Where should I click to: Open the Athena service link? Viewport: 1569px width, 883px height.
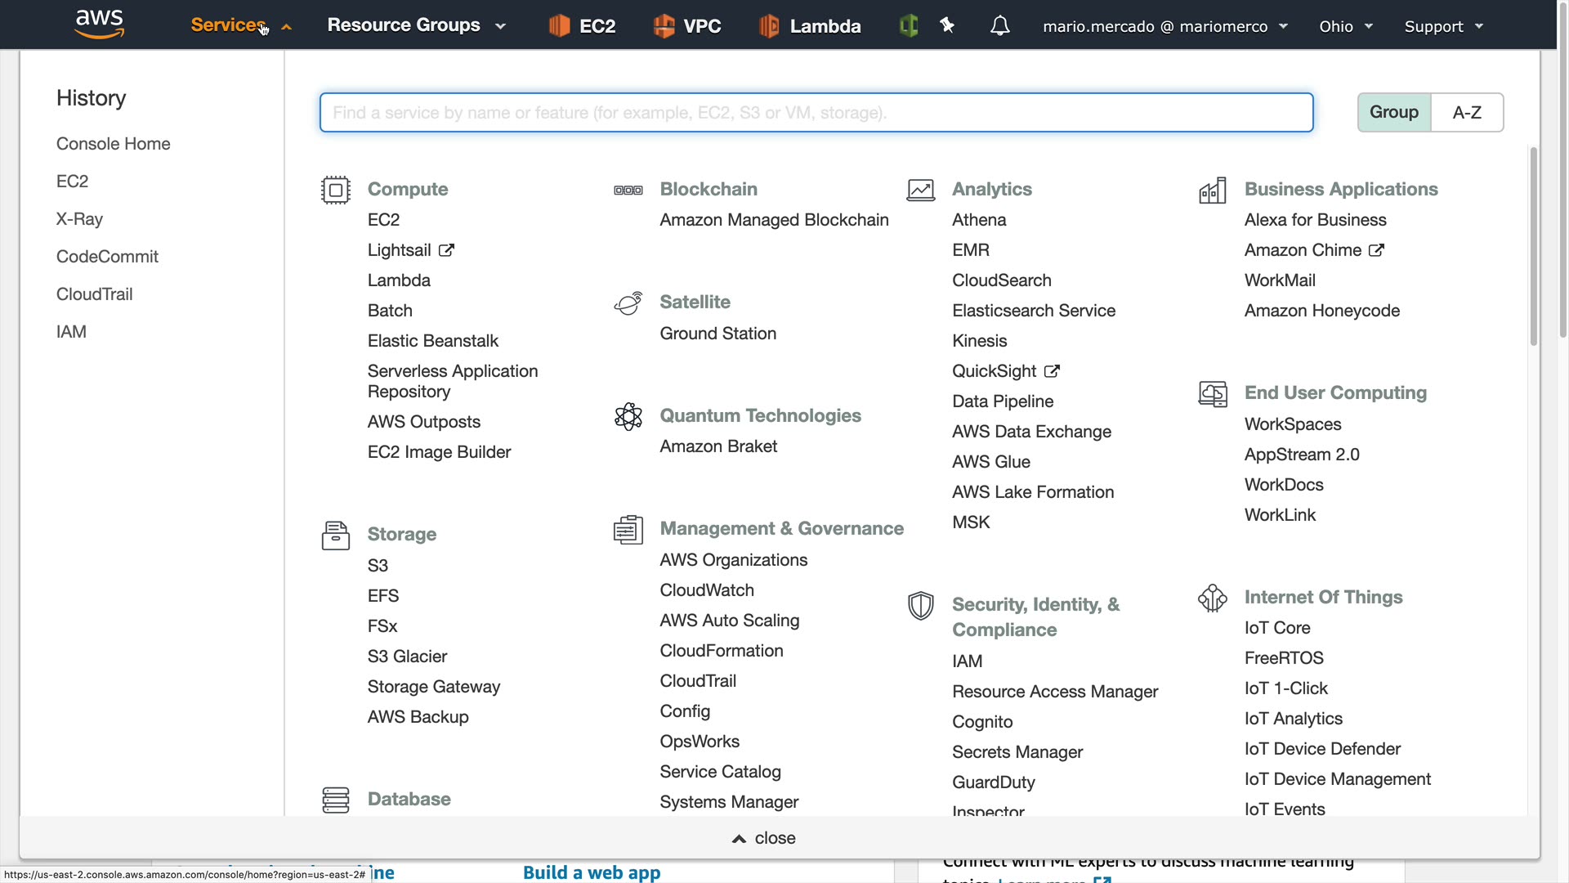(x=978, y=220)
